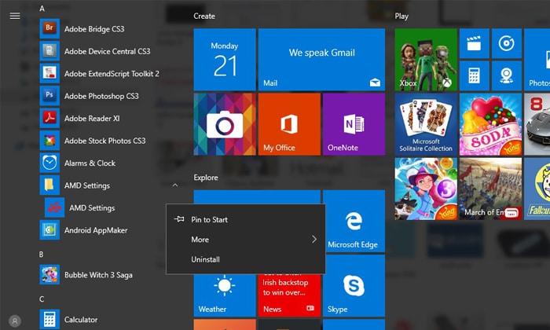Open Adobe Stock Photos CS3 icon
Image resolution: width=550 pixels, height=330 pixels.
coord(49,141)
